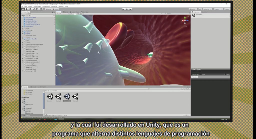
Task: Lock the Hierarchy panel
Action: (52, 12)
